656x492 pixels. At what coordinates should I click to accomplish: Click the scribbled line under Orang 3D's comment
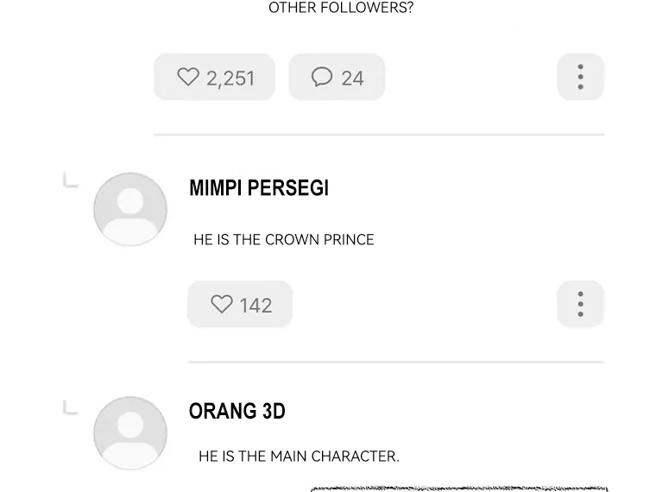pos(459,489)
